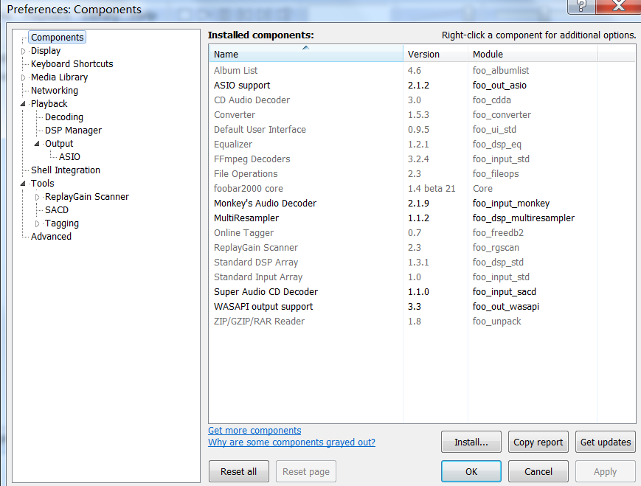Select the WASAPI output support row
Screen dimensions: 641x486
click(263, 307)
